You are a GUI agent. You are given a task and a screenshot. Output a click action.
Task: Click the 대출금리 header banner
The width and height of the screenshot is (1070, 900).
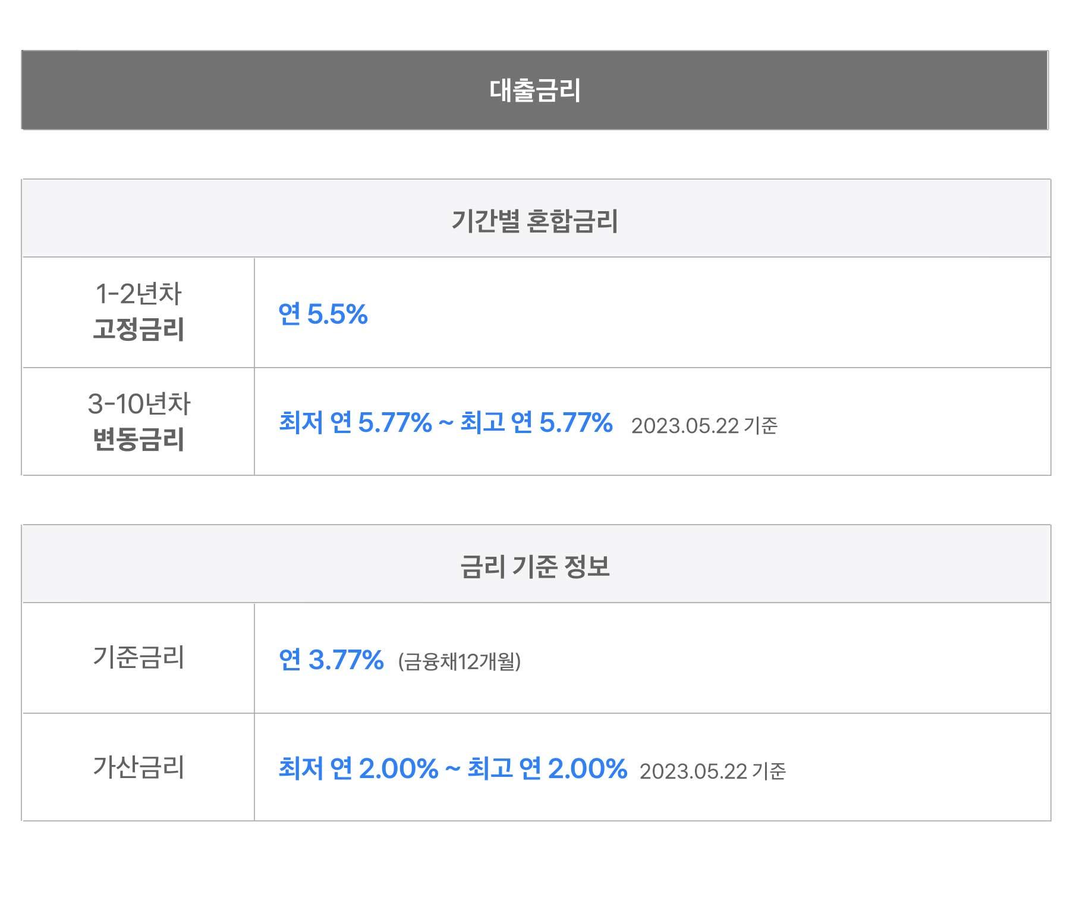535,90
